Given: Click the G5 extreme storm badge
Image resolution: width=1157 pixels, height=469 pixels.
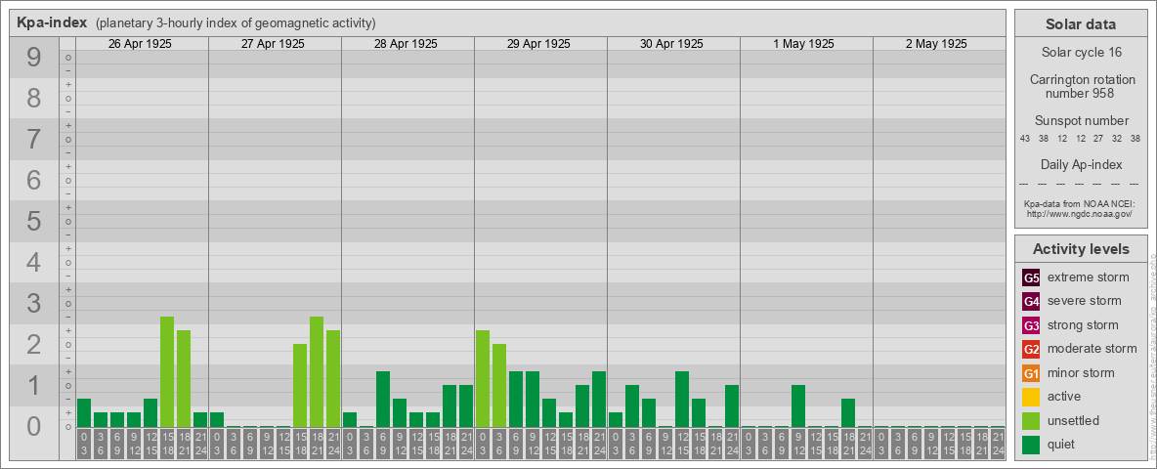Looking at the screenshot, I should [1032, 278].
